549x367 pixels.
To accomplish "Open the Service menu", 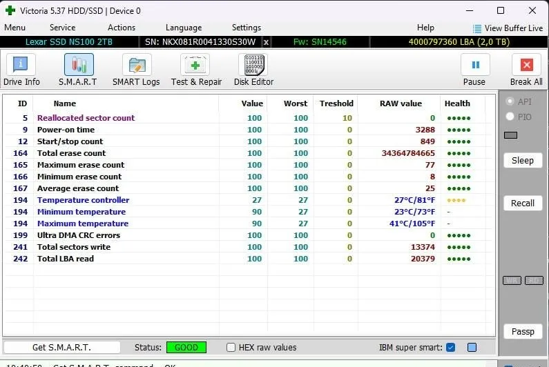I will tap(62, 28).
